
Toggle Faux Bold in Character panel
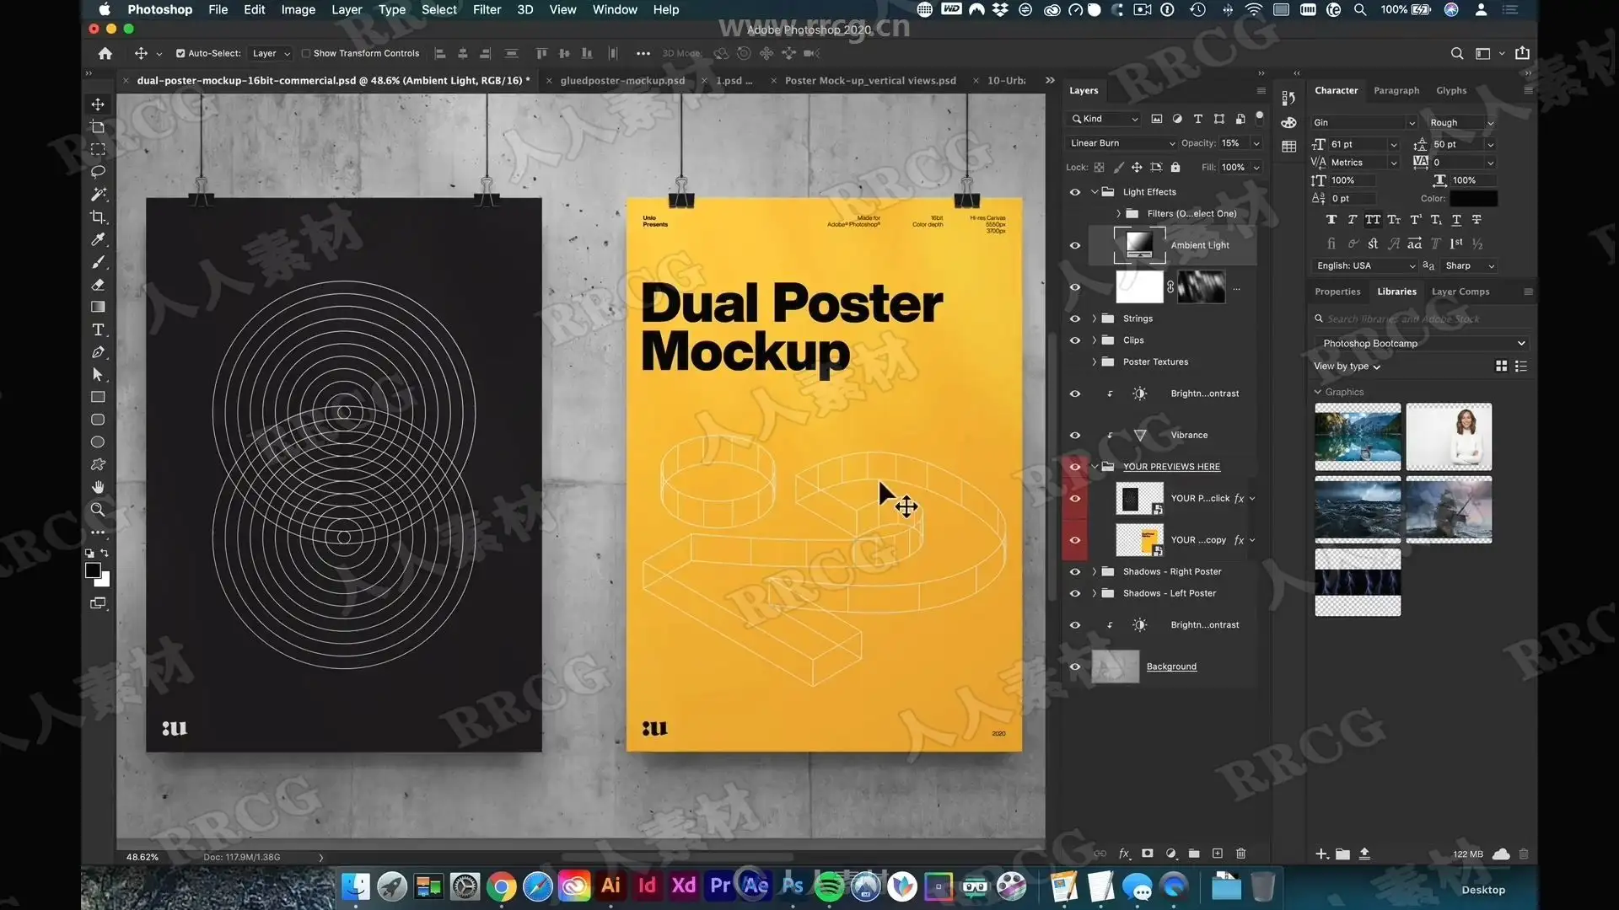[1331, 220]
